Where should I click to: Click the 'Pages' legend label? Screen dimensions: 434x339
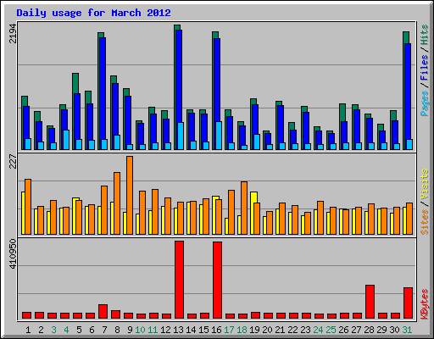coord(424,103)
